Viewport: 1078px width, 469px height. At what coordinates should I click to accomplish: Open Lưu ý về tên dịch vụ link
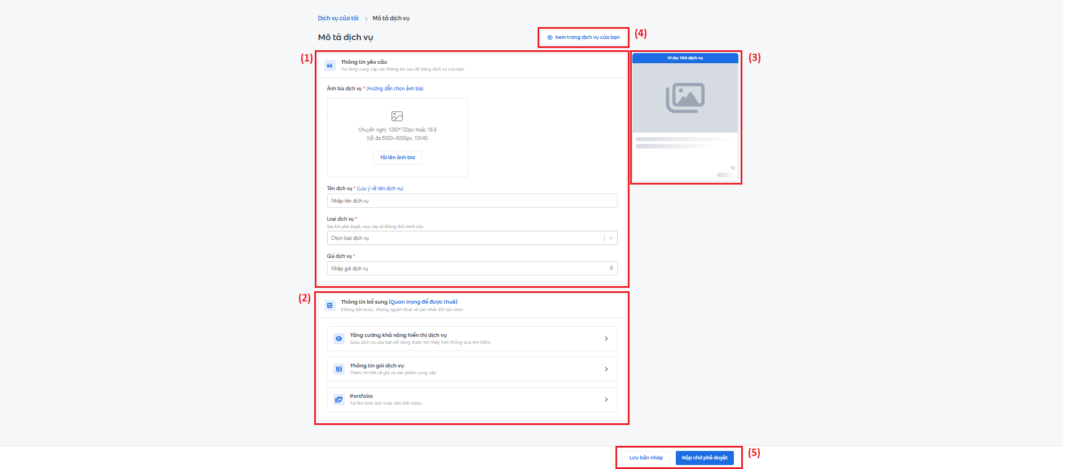coord(380,189)
